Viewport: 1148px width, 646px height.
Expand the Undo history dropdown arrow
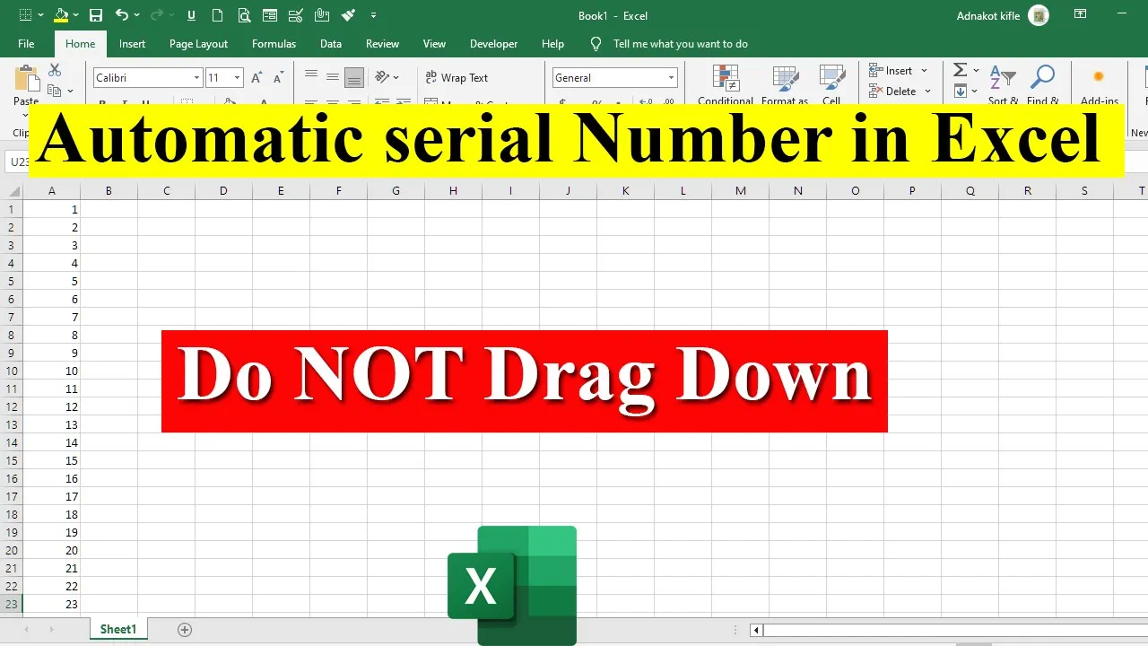[136, 15]
